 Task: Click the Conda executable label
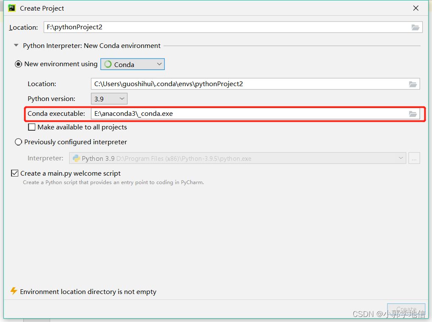[56, 114]
